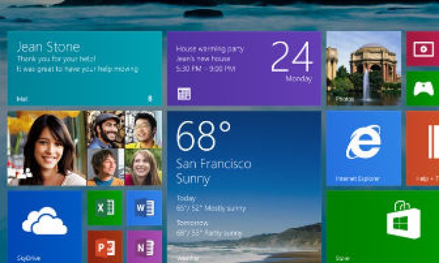Launch the Word tile

[x=144, y=208]
